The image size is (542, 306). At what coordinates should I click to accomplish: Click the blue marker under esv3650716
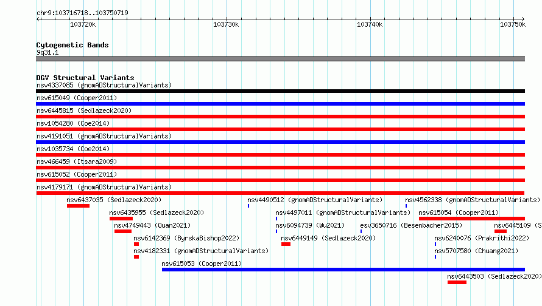pyautogui.click(x=361, y=231)
